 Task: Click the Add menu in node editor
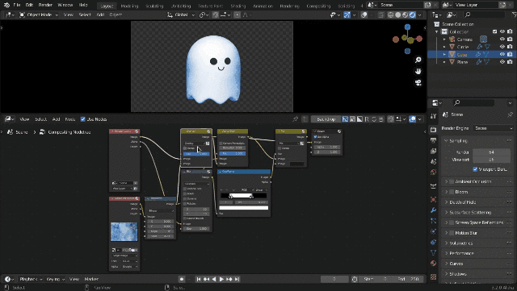56,119
